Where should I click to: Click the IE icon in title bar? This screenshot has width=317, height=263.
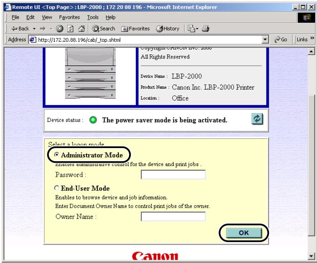point(8,7)
